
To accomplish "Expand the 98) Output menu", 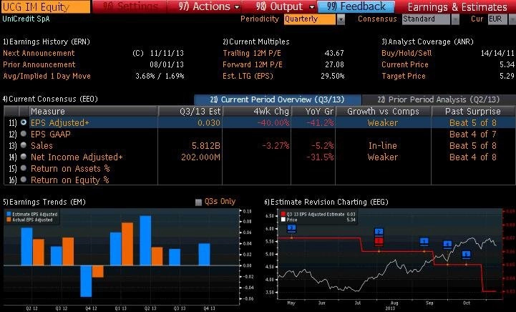I will [x=285, y=6].
